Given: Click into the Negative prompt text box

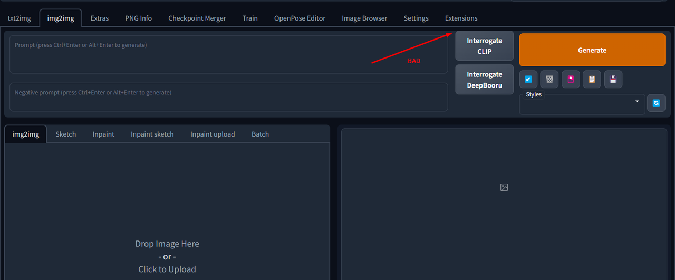Looking at the screenshot, I should [x=229, y=96].
